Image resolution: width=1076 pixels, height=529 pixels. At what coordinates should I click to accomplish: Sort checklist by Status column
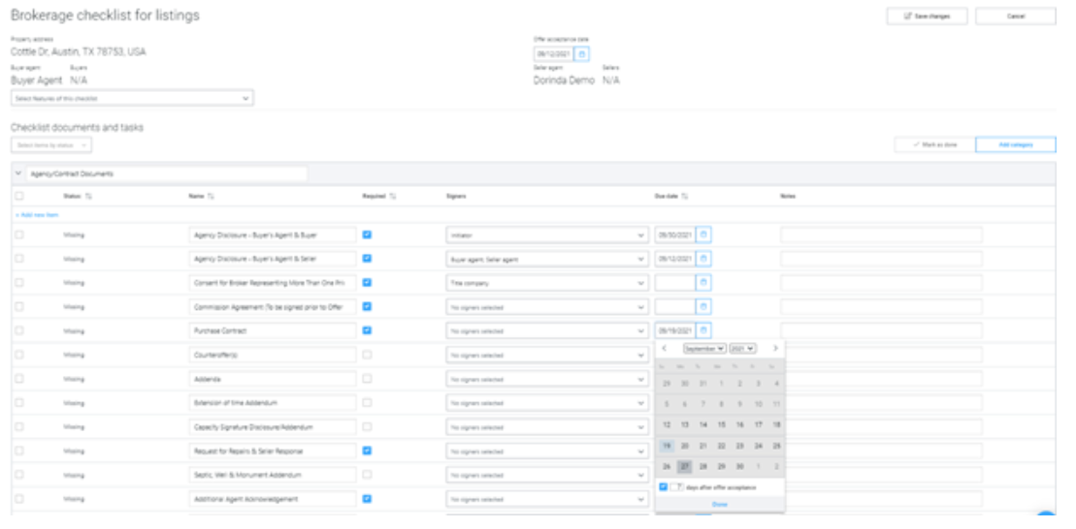pyautogui.click(x=90, y=196)
